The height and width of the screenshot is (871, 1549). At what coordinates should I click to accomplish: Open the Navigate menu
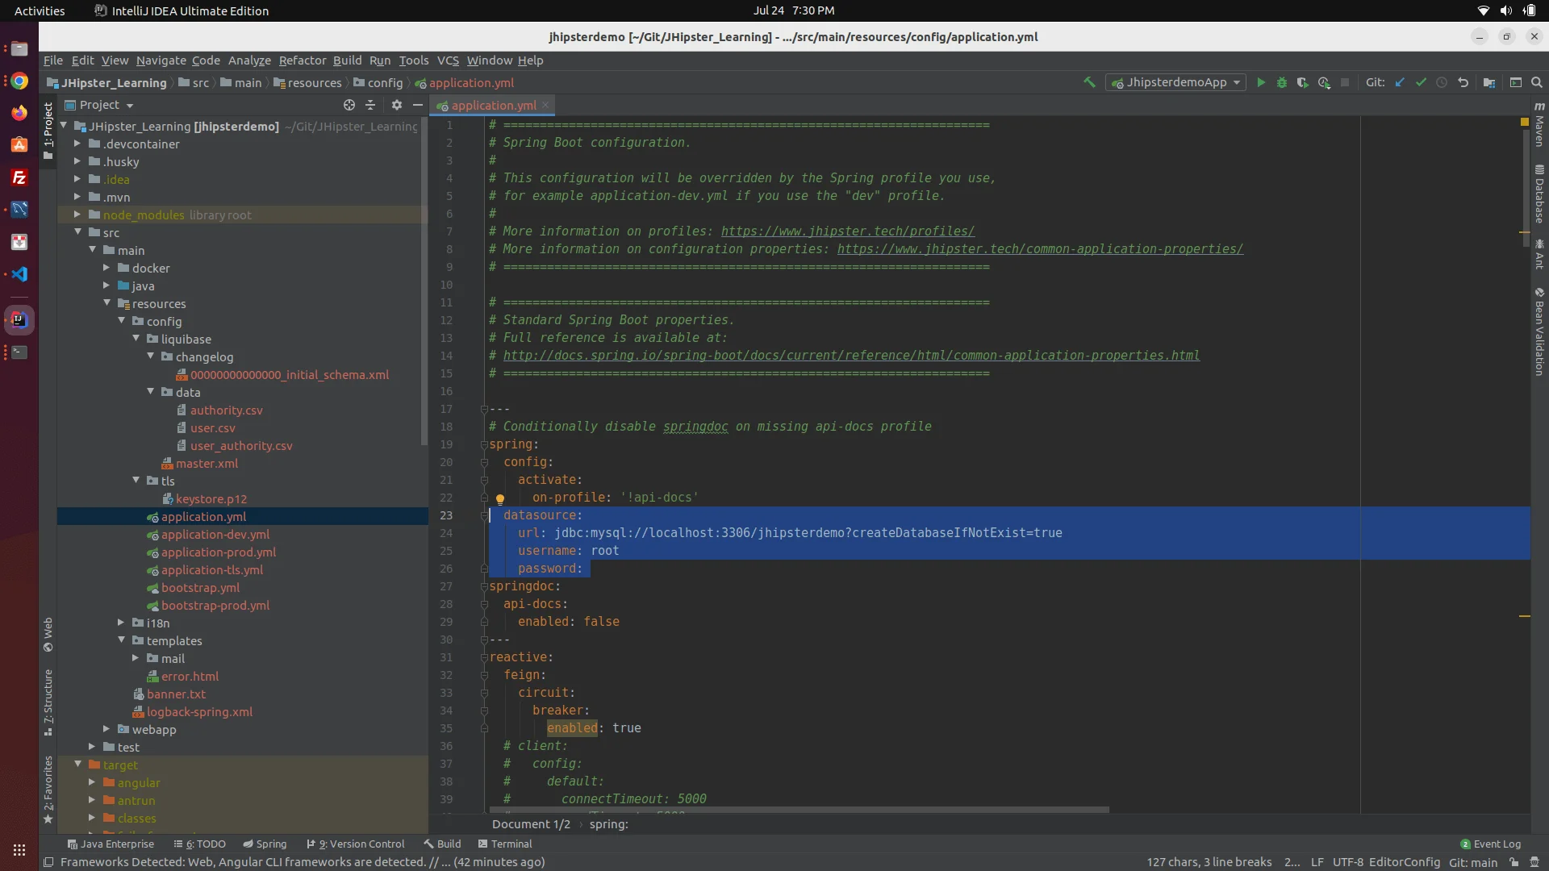coord(161,60)
